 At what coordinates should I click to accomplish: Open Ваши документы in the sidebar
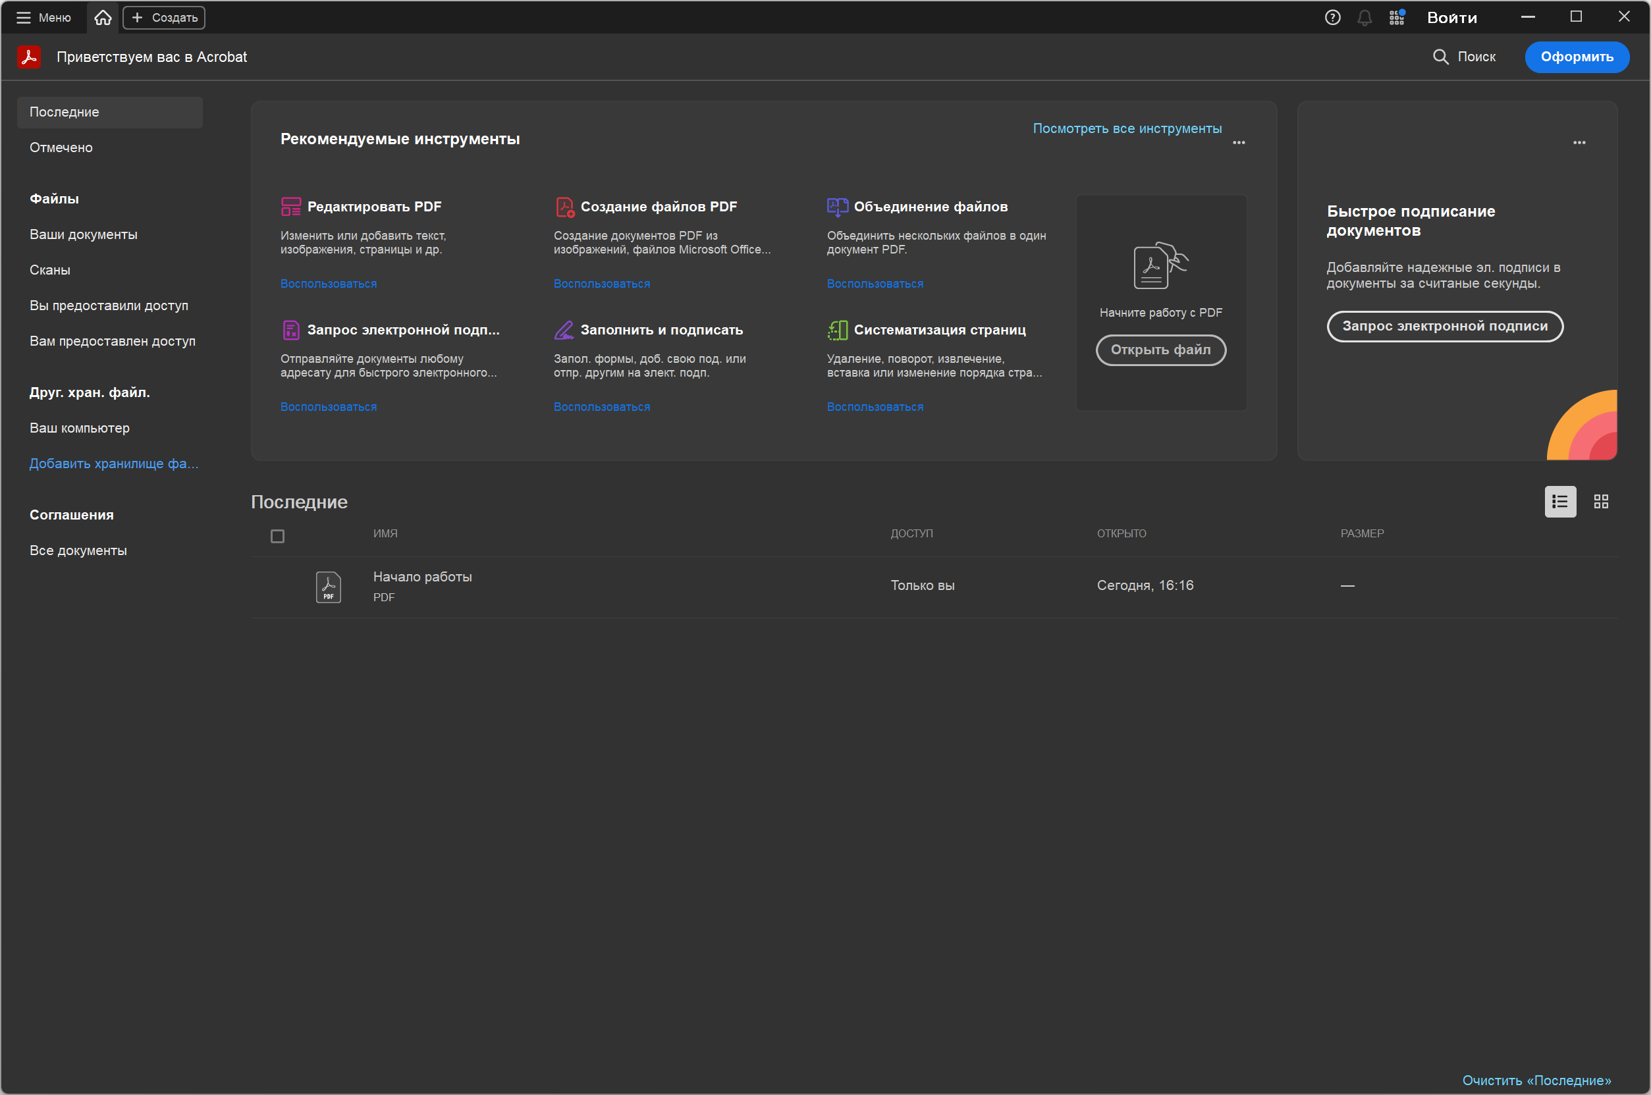[83, 234]
